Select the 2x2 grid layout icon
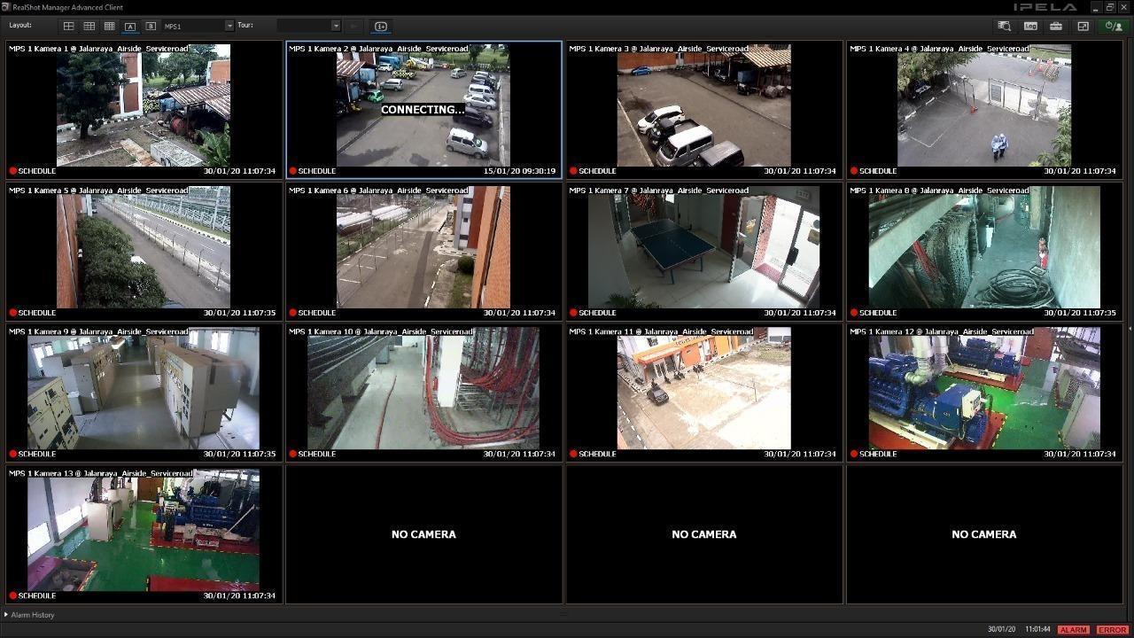 68,27
